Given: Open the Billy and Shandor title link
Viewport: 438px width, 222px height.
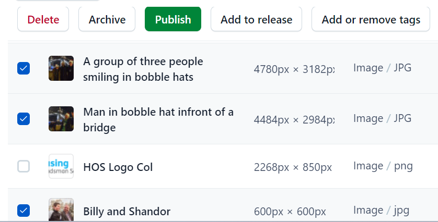Looking at the screenshot, I should (127, 212).
